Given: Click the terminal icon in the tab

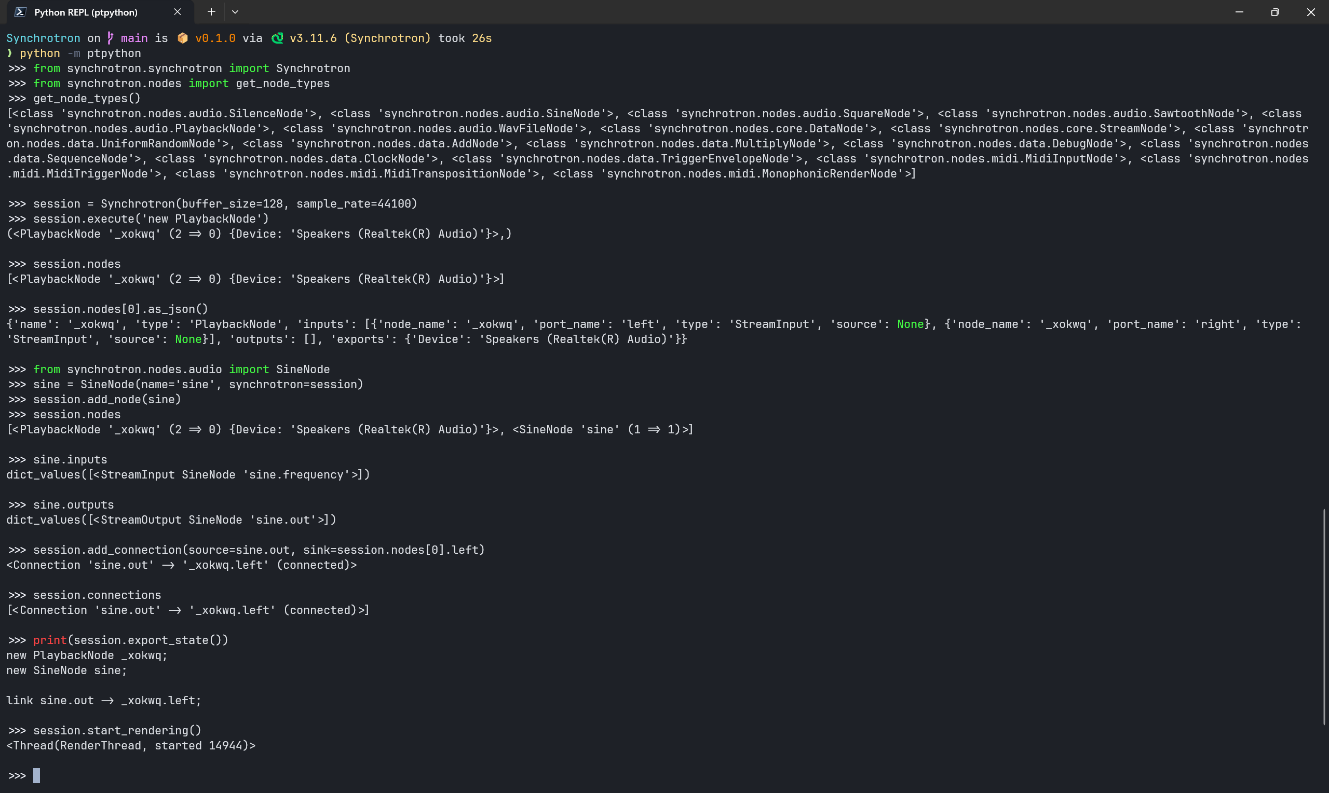Looking at the screenshot, I should pyautogui.click(x=20, y=12).
